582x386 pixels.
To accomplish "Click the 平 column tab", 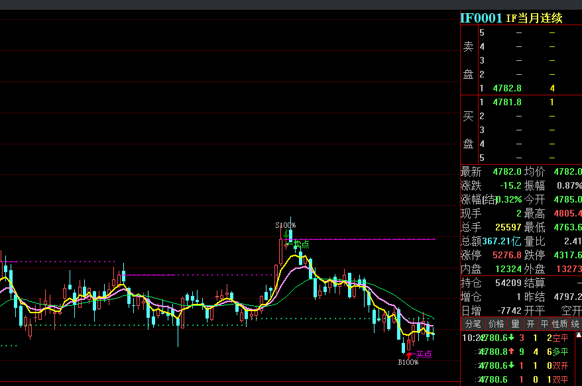I will pos(544,324).
